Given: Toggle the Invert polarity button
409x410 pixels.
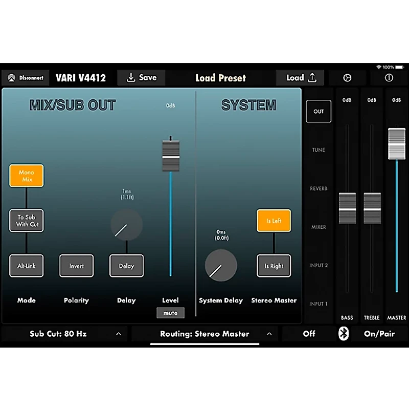Looking at the screenshot, I should point(77,266).
